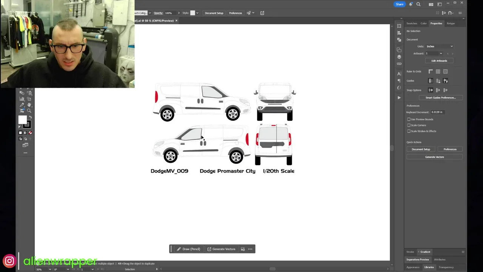Switch to the Retype tab

451,23
